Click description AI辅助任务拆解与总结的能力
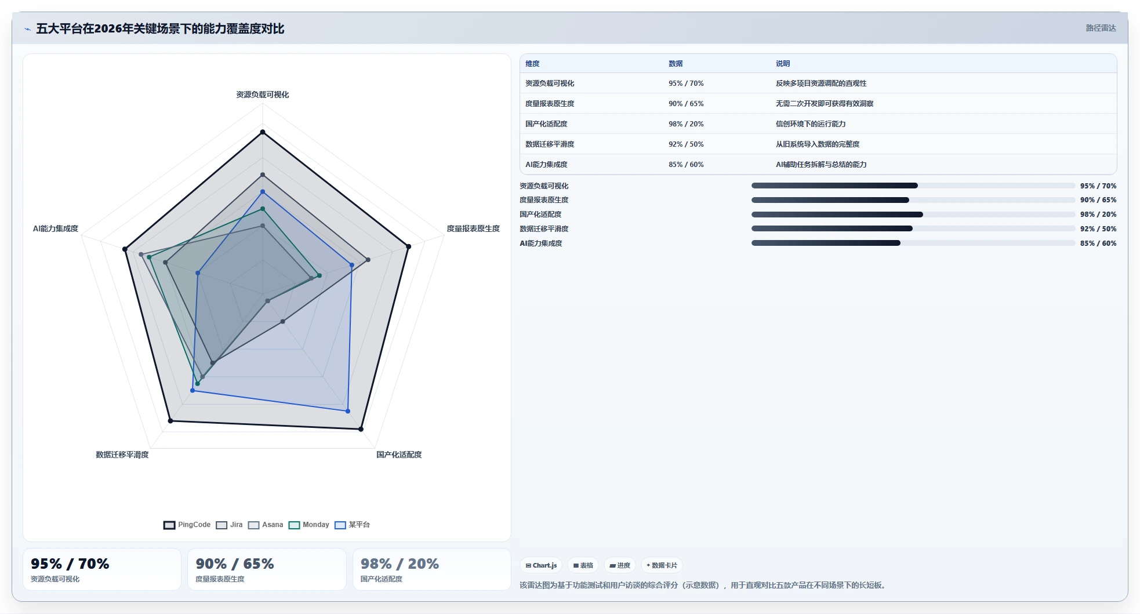The width and height of the screenshot is (1140, 614). click(x=821, y=165)
